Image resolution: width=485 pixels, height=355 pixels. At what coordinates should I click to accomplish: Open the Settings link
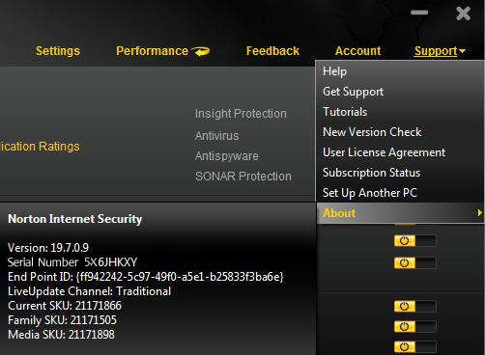(58, 51)
